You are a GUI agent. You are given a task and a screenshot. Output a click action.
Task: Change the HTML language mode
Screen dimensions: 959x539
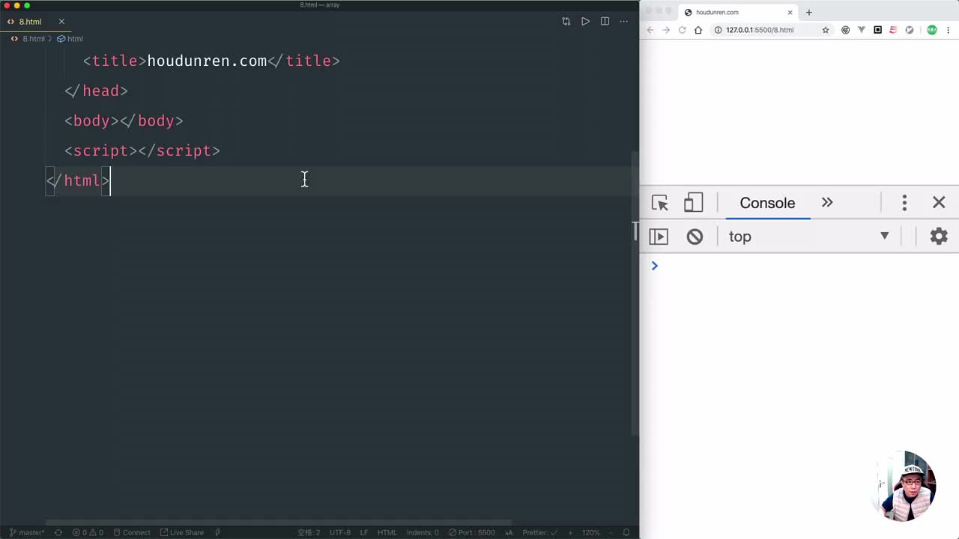pyautogui.click(x=387, y=532)
